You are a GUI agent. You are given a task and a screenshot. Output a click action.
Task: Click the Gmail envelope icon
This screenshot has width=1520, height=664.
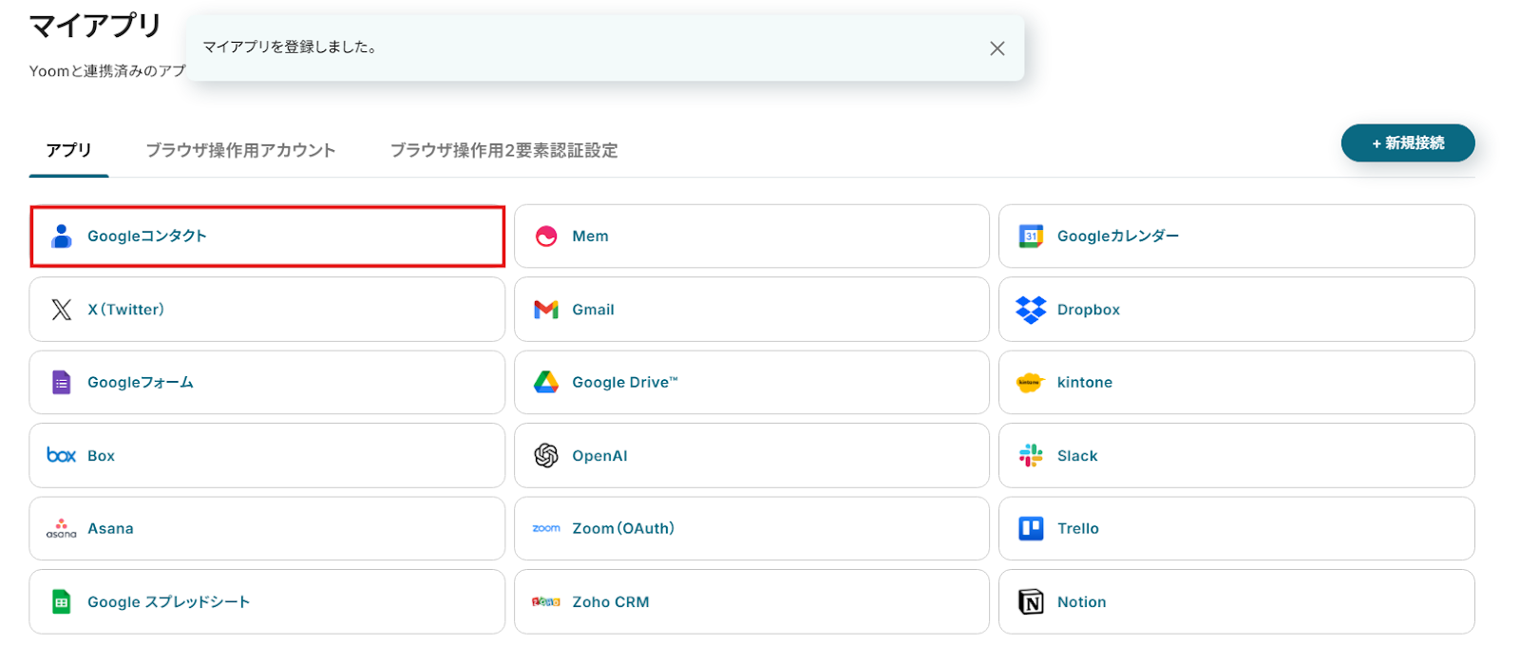pyautogui.click(x=546, y=310)
